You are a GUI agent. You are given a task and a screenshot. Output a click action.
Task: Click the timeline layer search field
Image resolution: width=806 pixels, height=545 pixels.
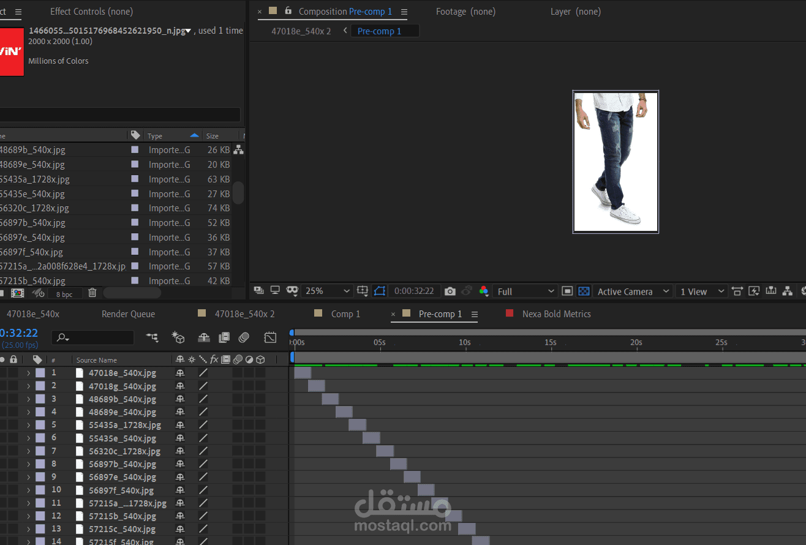coord(92,337)
